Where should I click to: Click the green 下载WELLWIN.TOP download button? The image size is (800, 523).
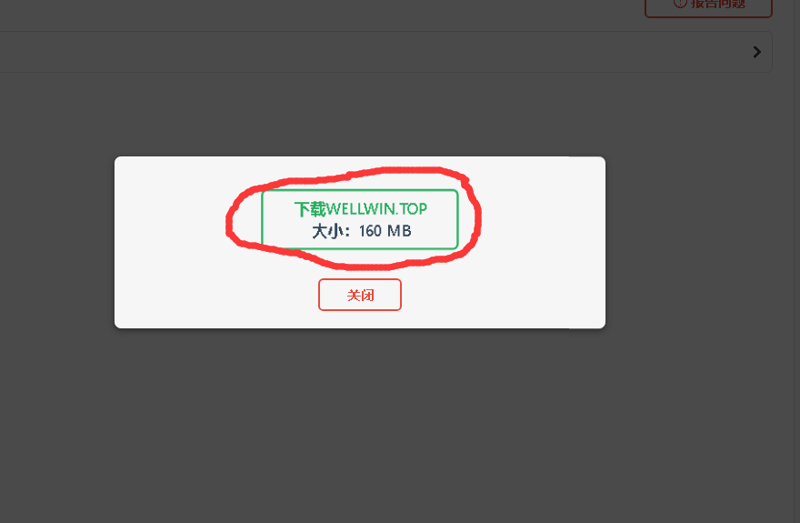coord(360,219)
